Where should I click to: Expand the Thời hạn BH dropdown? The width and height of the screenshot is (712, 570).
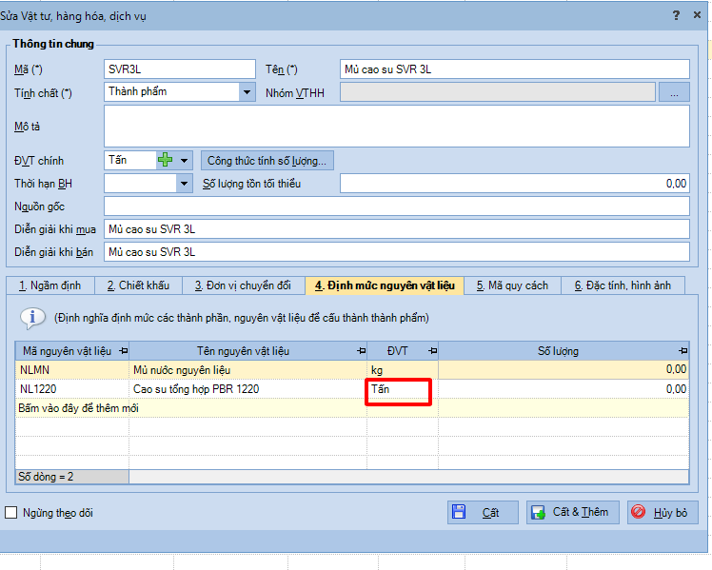(x=185, y=184)
